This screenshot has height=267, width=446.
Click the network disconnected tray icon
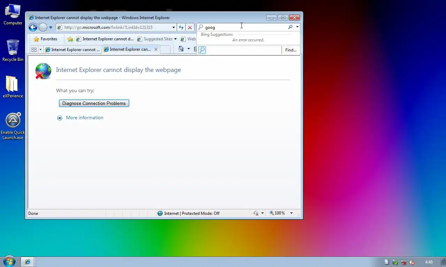pyautogui.click(x=403, y=262)
